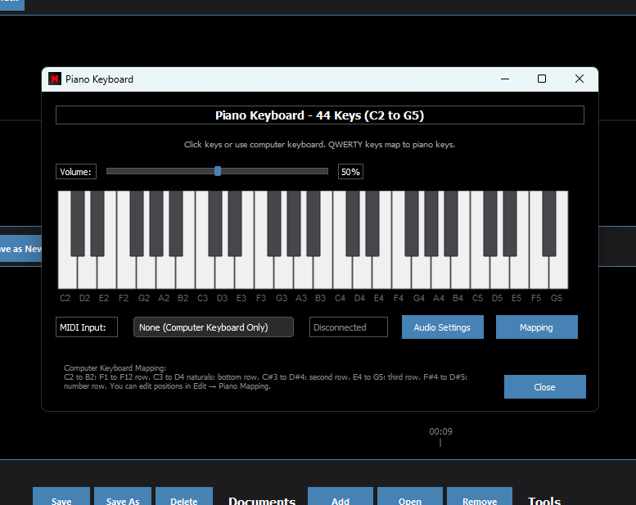Close the dialog with the title bar X

click(x=579, y=79)
